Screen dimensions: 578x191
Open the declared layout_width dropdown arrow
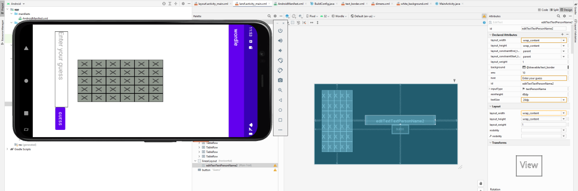point(564,40)
